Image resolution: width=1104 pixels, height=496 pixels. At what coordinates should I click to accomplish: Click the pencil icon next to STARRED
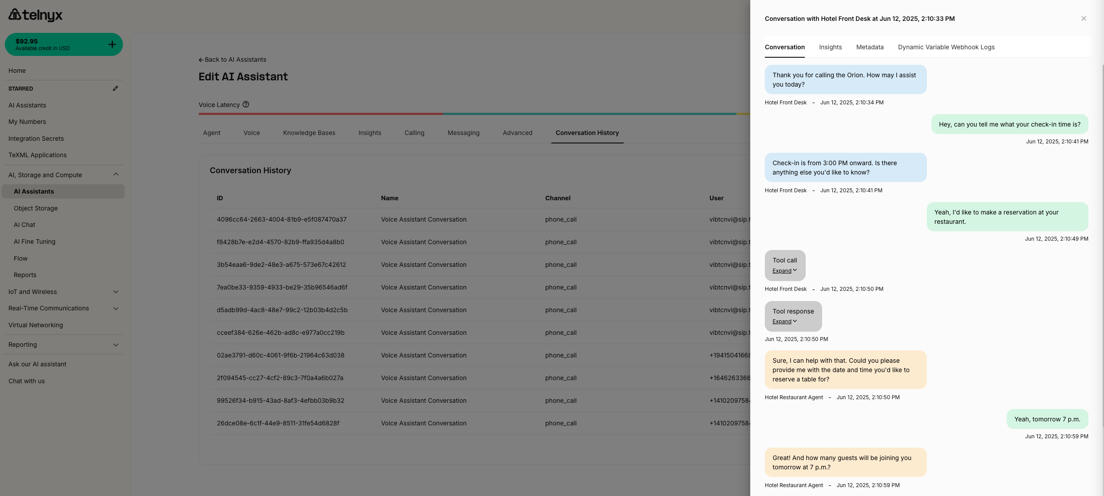[115, 88]
